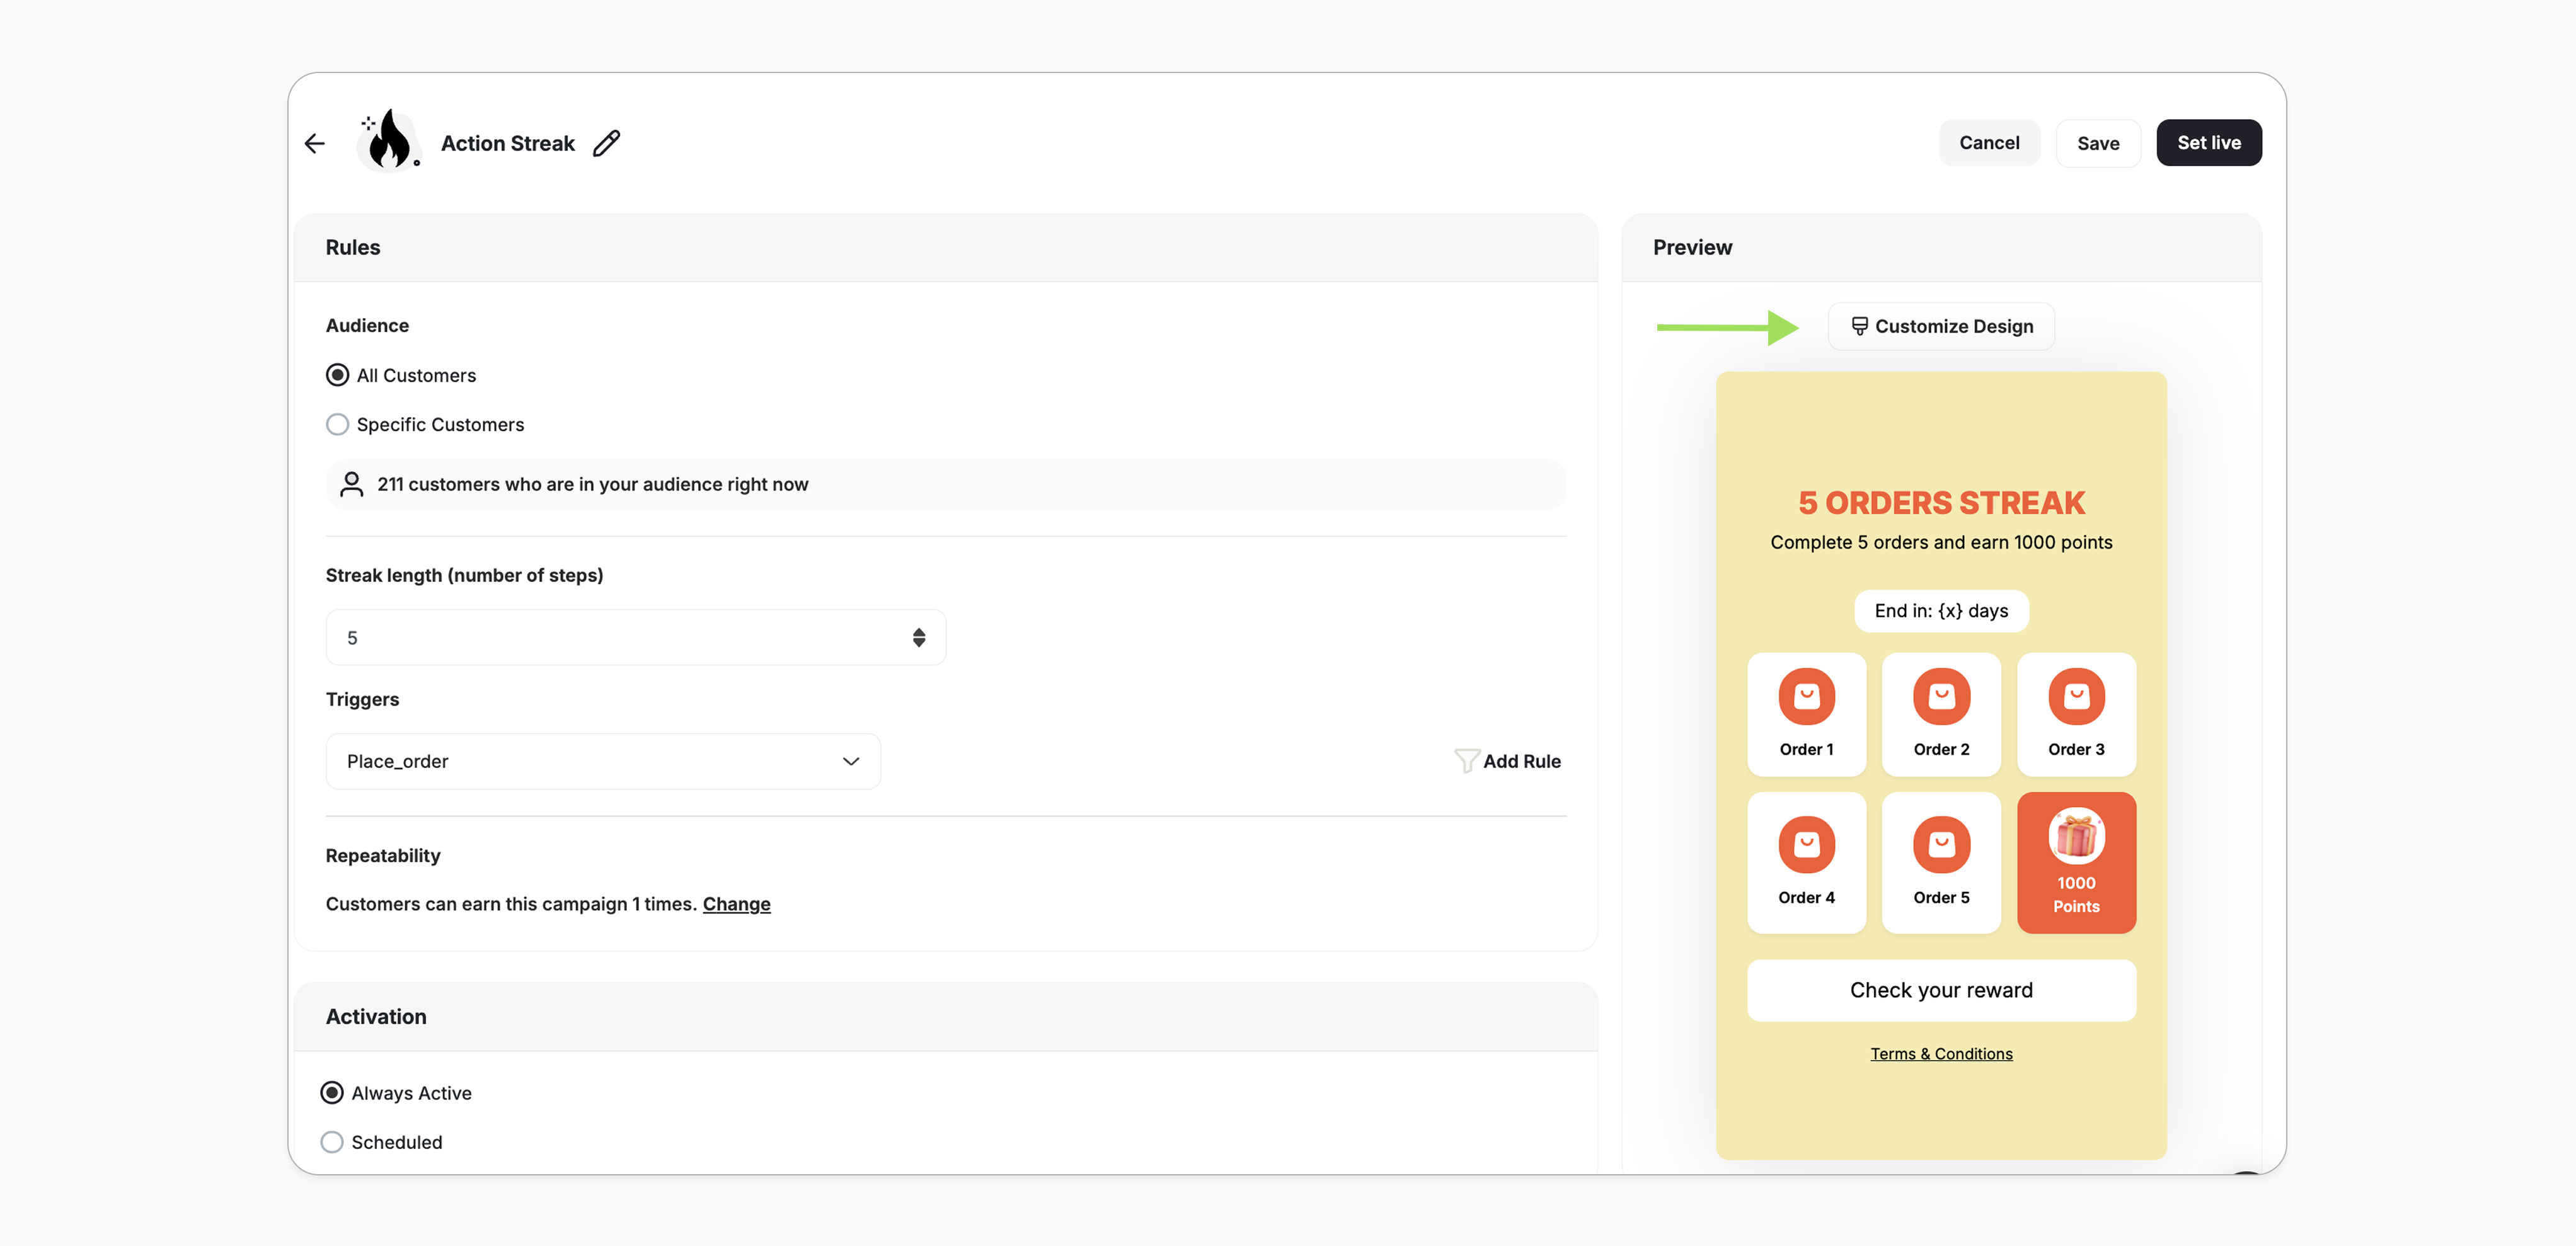Viewport: 2576px width, 1246px height.
Task: Click the Order 3 bag icon
Action: coord(2076,696)
